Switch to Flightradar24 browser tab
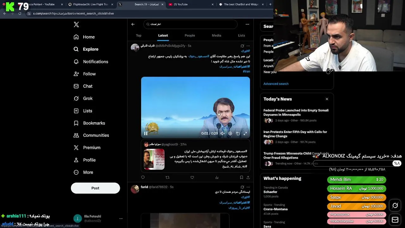 point(90,4)
